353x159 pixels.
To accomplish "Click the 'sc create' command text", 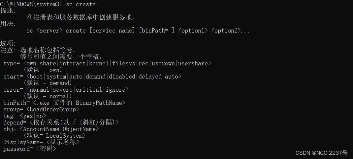I will (80, 4).
